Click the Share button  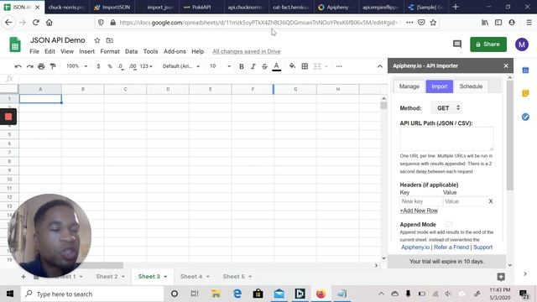tap(488, 44)
